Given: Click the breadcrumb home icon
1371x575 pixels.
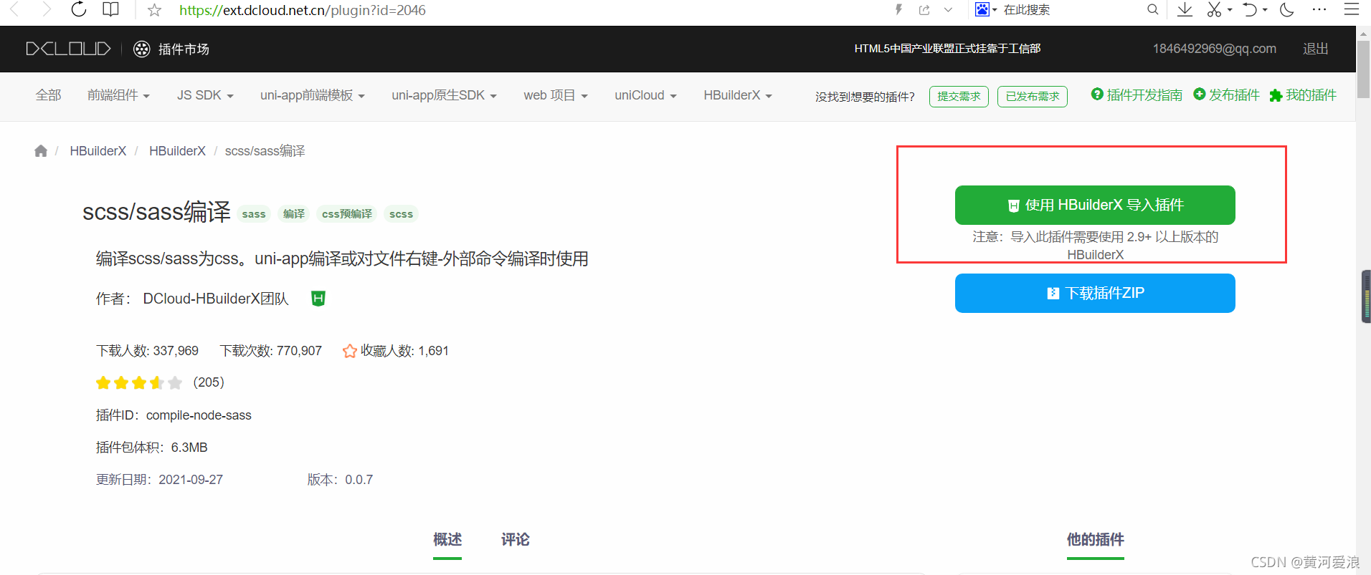Looking at the screenshot, I should (x=41, y=150).
